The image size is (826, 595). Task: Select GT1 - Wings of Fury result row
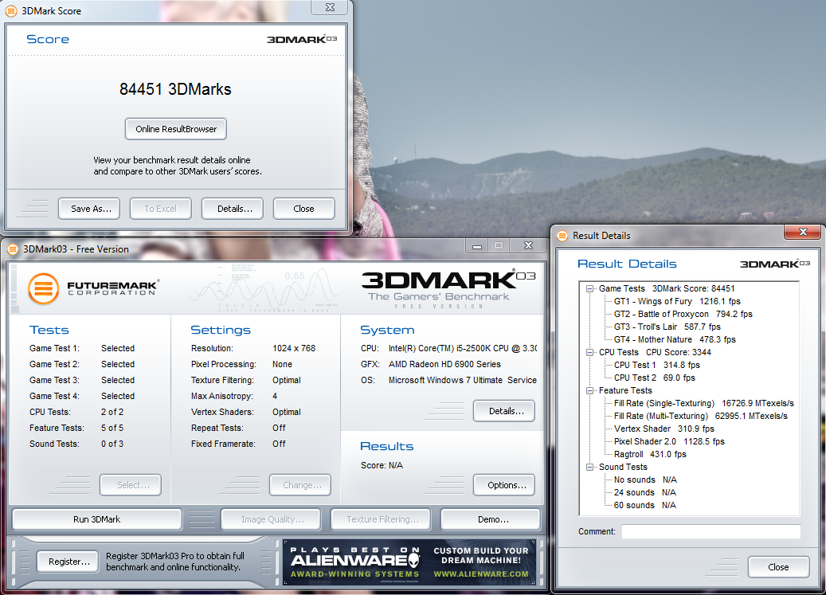[677, 301]
